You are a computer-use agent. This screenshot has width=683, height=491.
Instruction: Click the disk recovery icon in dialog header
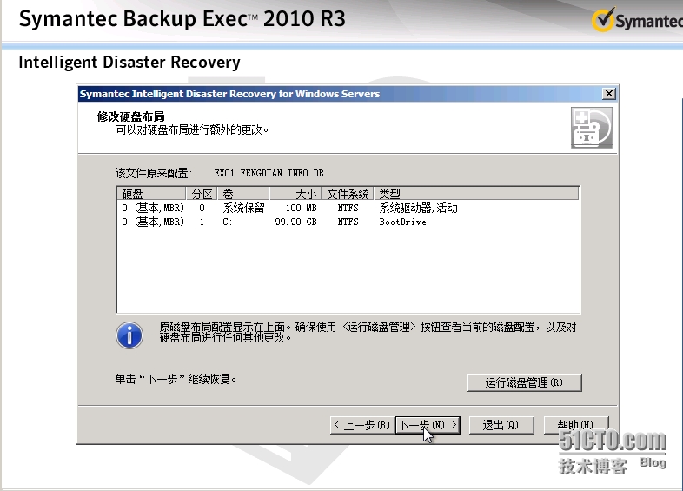point(592,128)
